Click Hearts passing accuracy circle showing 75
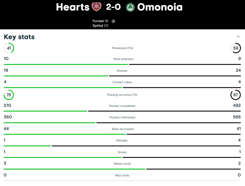 (9, 95)
